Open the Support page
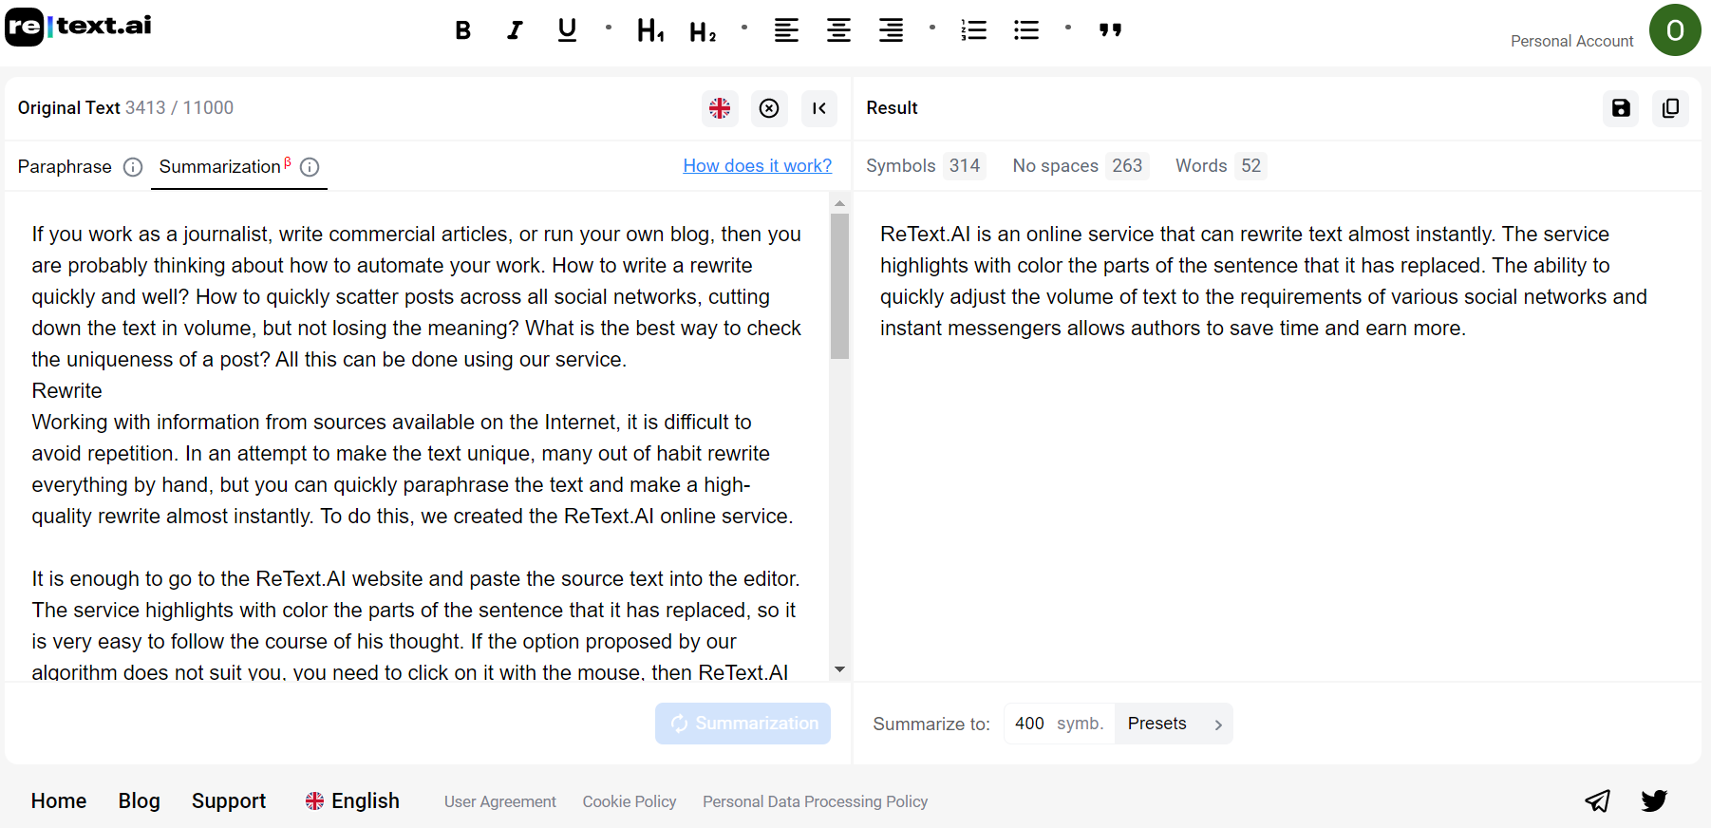Image resolution: width=1711 pixels, height=828 pixels. (x=229, y=800)
